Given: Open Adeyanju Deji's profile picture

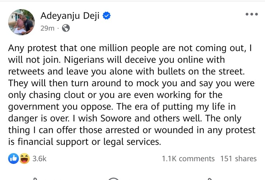Looking at the screenshot, I should [21, 22].
